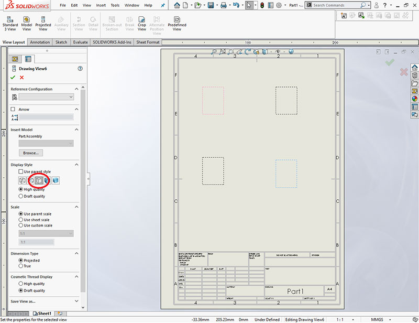
Task: Switch to the Sheet Format tab
Action: pos(148,42)
